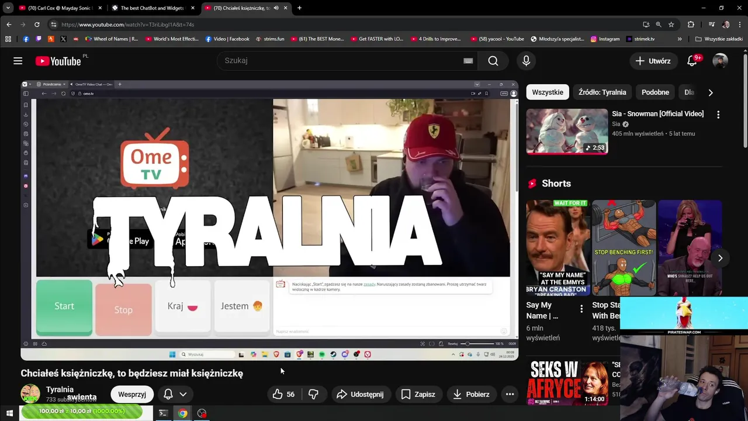Screen dimensions: 748x421
Task: Like the video with 56 likes
Action: click(x=284, y=394)
